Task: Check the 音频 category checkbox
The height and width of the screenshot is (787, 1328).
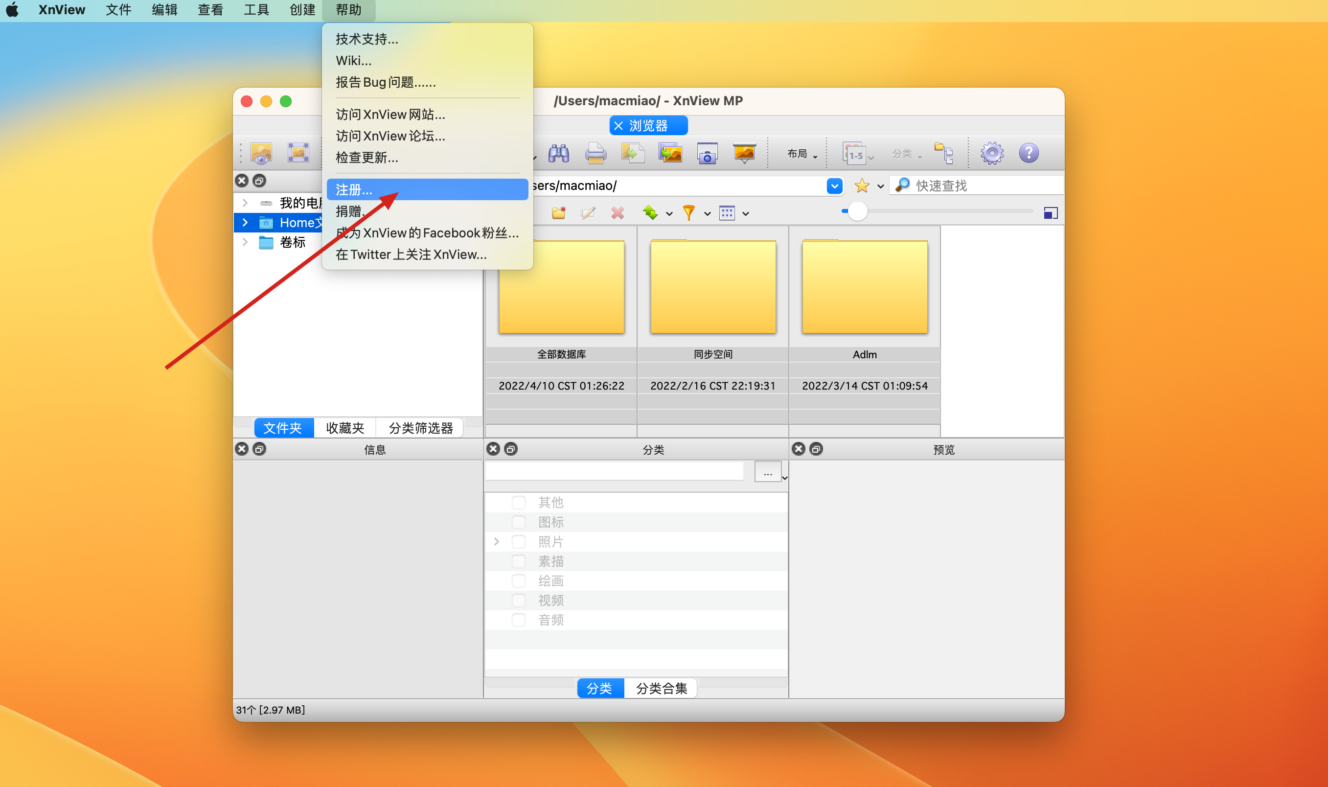Action: coord(519,620)
